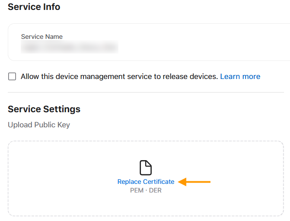
Task: Click the document icon in upload area
Action: 146,167
